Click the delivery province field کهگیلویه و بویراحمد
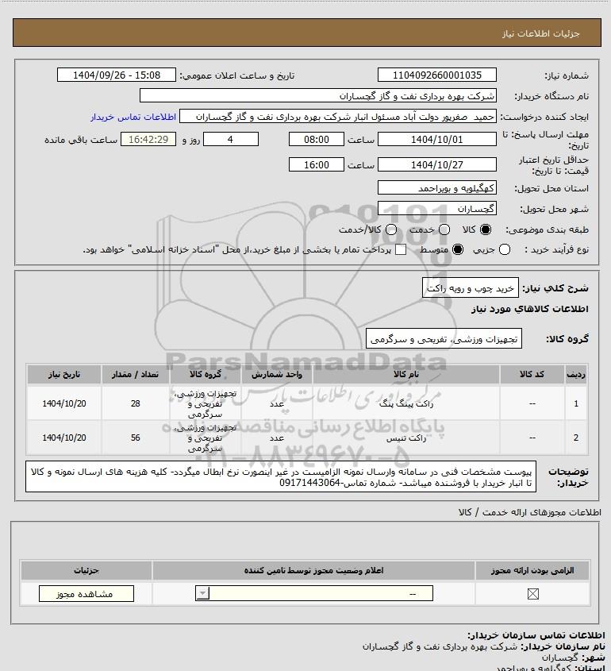Screen dimensions: 611x671 pyautogui.click(x=437, y=188)
